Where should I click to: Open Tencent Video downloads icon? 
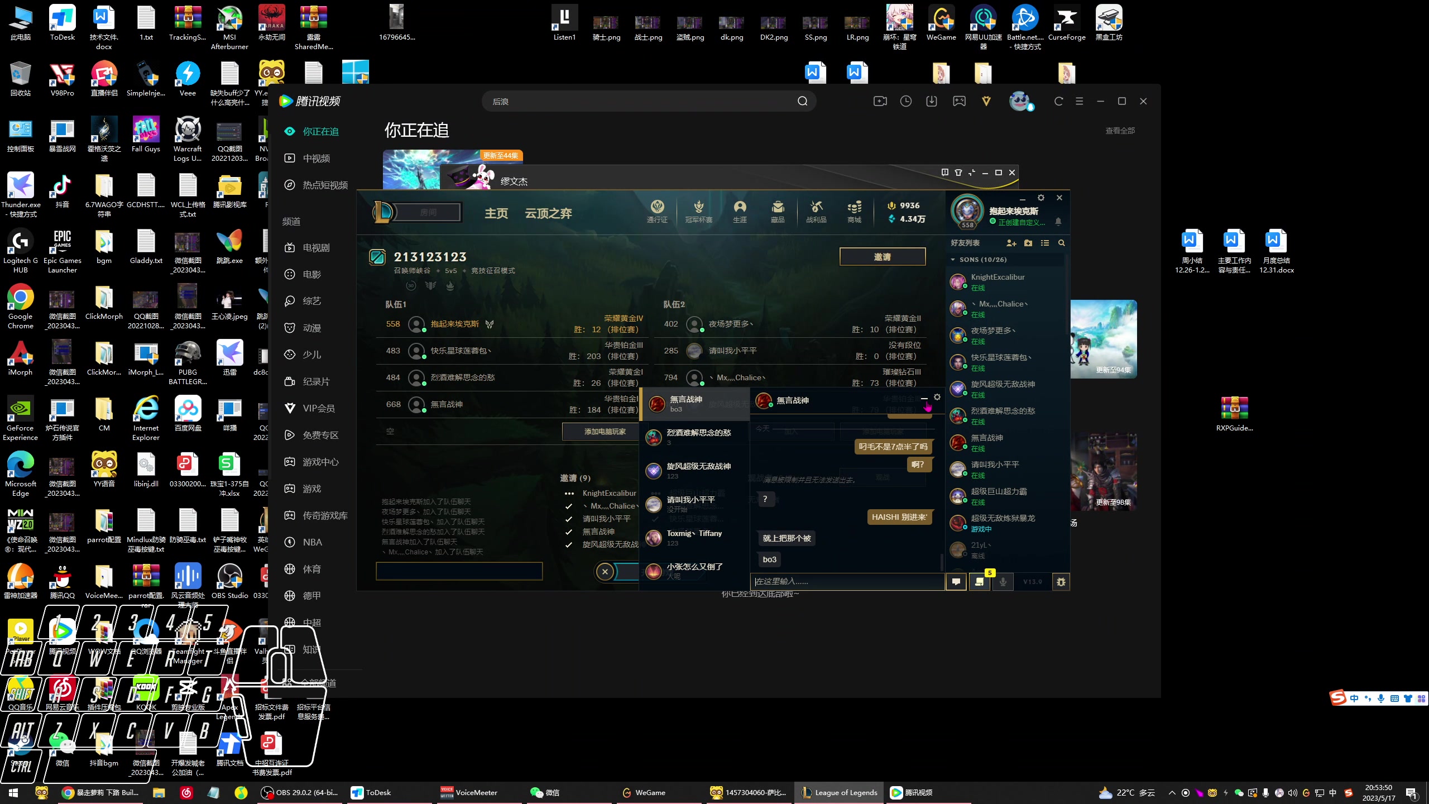pyautogui.click(x=932, y=101)
